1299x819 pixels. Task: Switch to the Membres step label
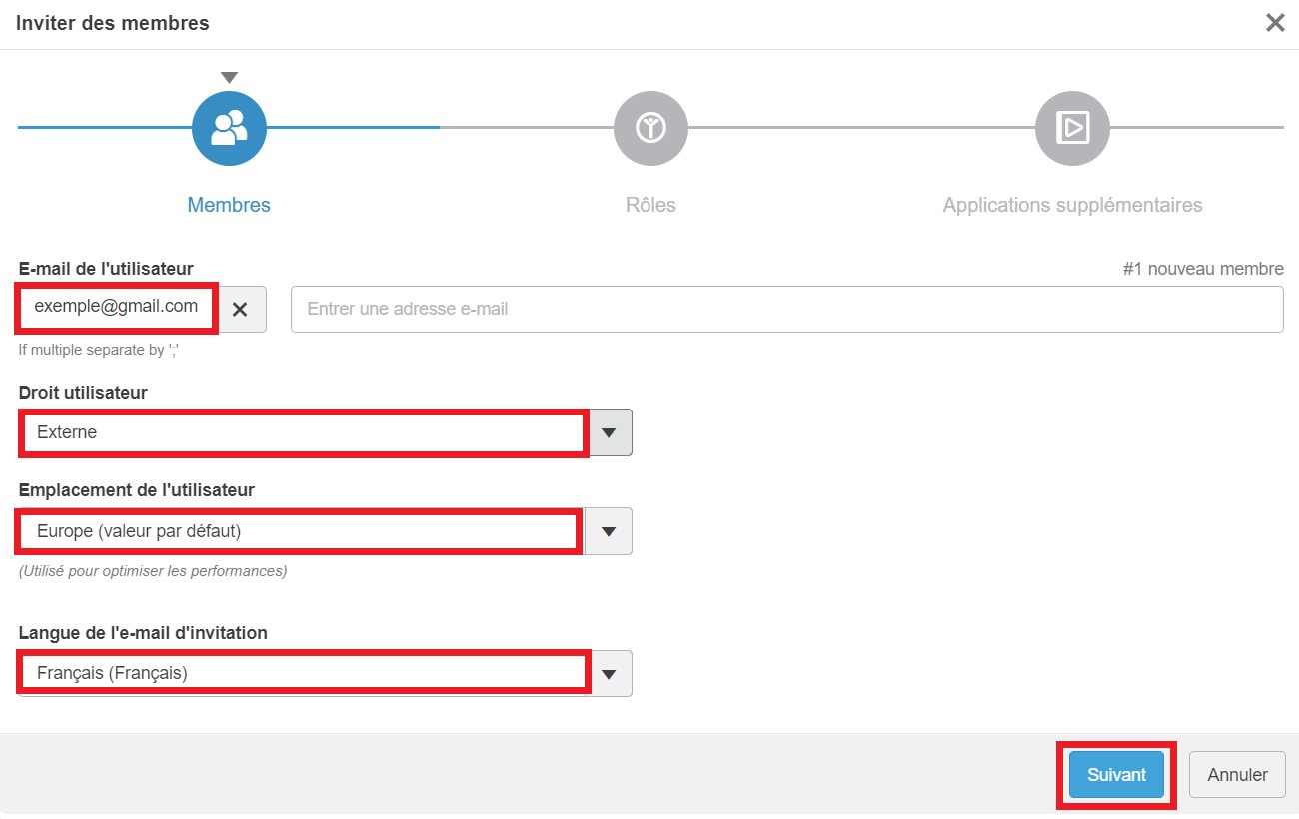click(x=229, y=205)
